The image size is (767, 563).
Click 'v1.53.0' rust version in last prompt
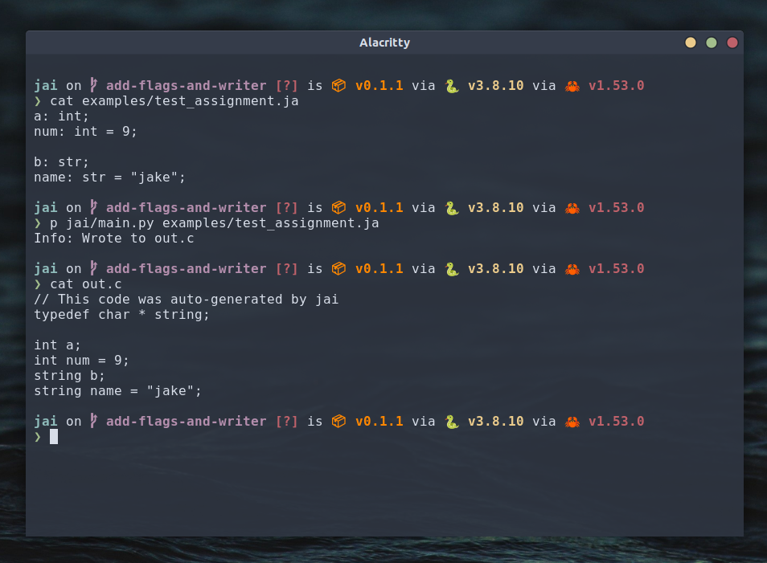(617, 422)
